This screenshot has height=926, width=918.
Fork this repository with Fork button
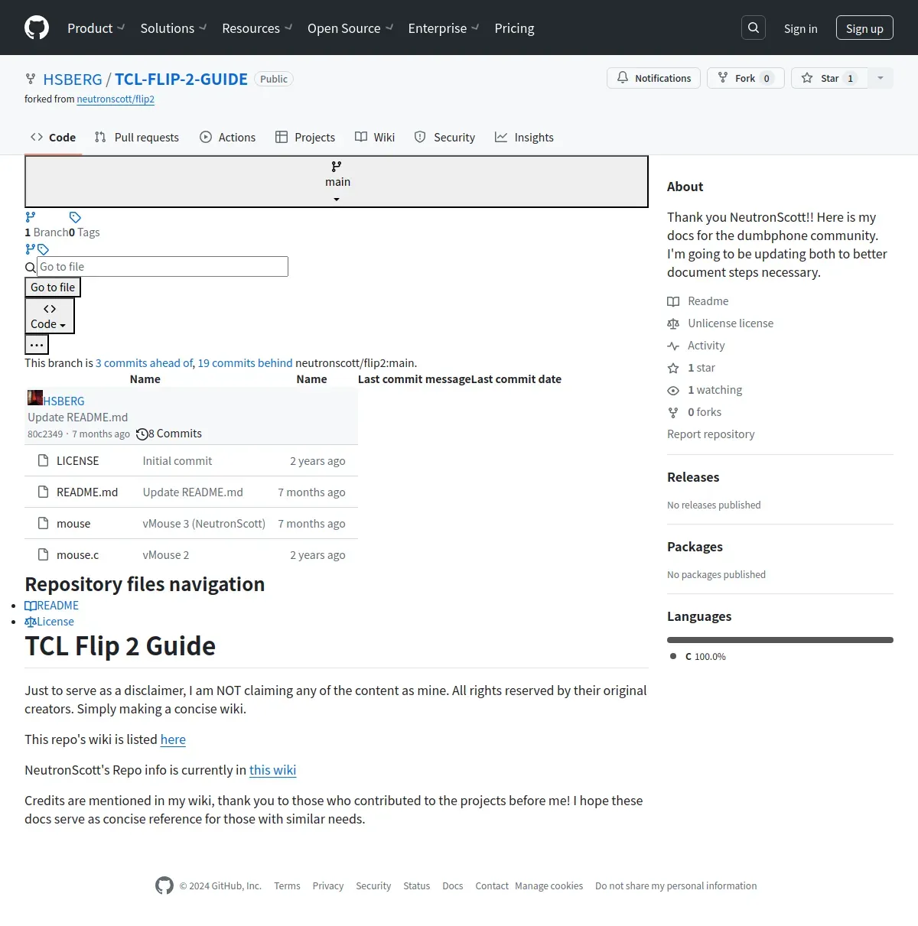point(745,78)
